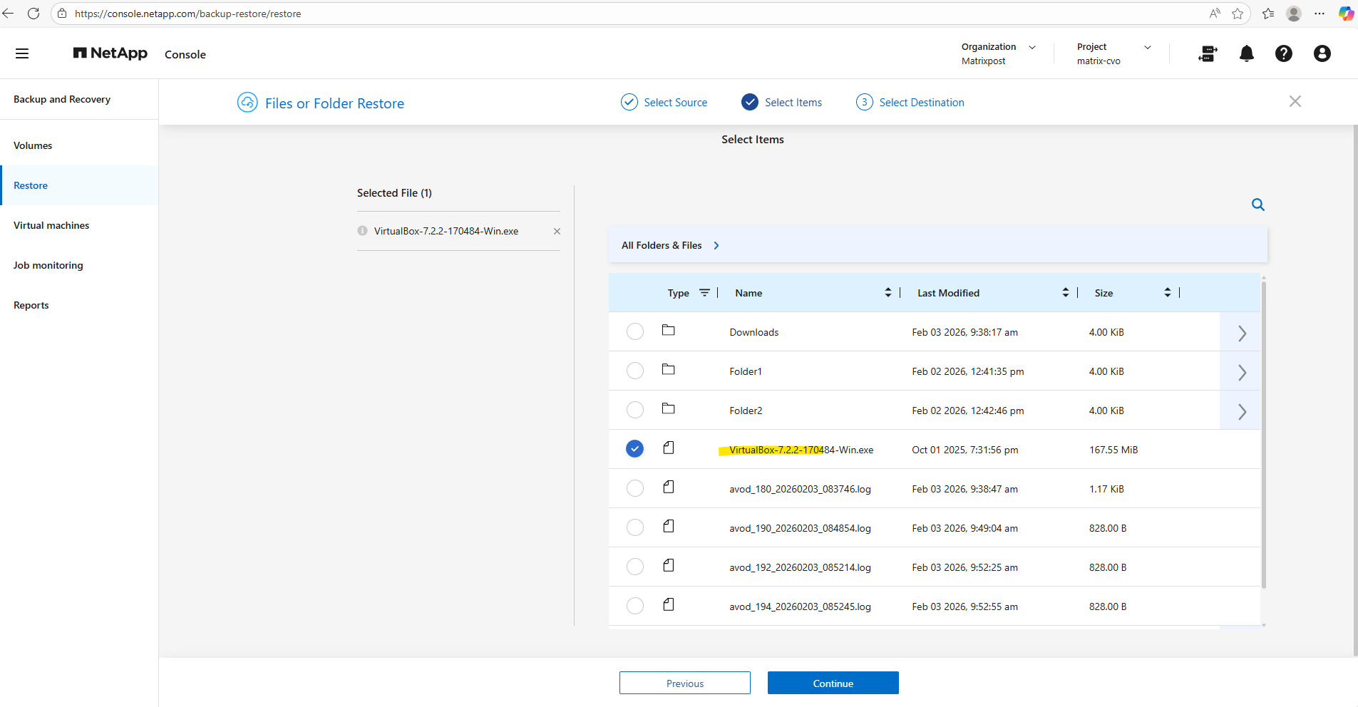
Task: Open Job monitoring in the sidebar
Action: pyautogui.click(x=48, y=265)
